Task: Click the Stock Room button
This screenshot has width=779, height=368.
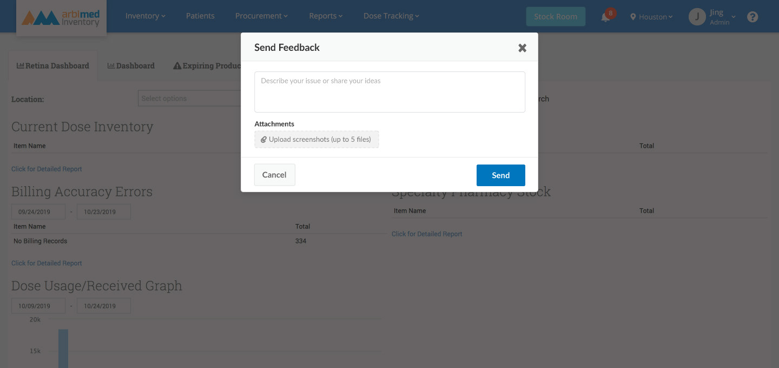Action: tap(556, 17)
